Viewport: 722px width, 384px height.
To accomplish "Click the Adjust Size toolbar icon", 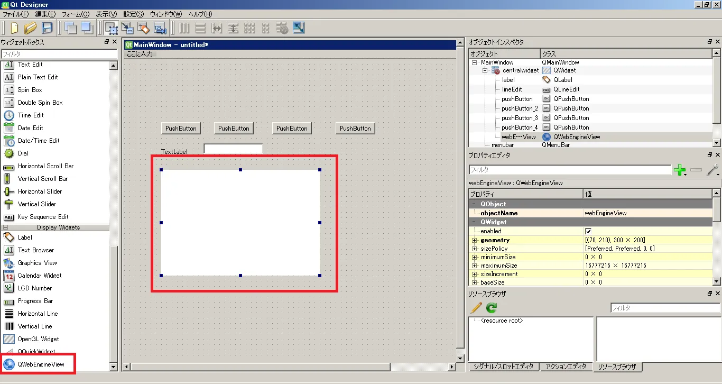I will 299,28.
